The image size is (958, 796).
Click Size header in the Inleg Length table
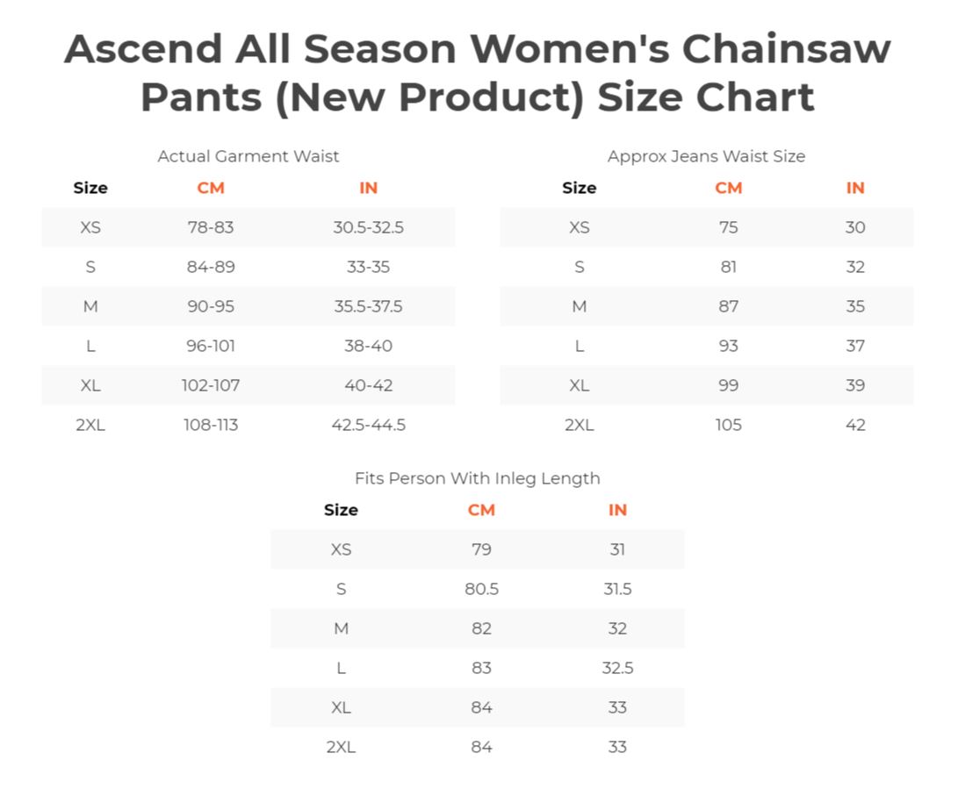click(341, 510)
